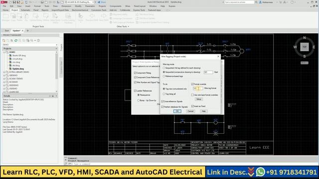Collapse the DEMO project tree node
This screenshot has width=319, height=179.
pos(4,52)
